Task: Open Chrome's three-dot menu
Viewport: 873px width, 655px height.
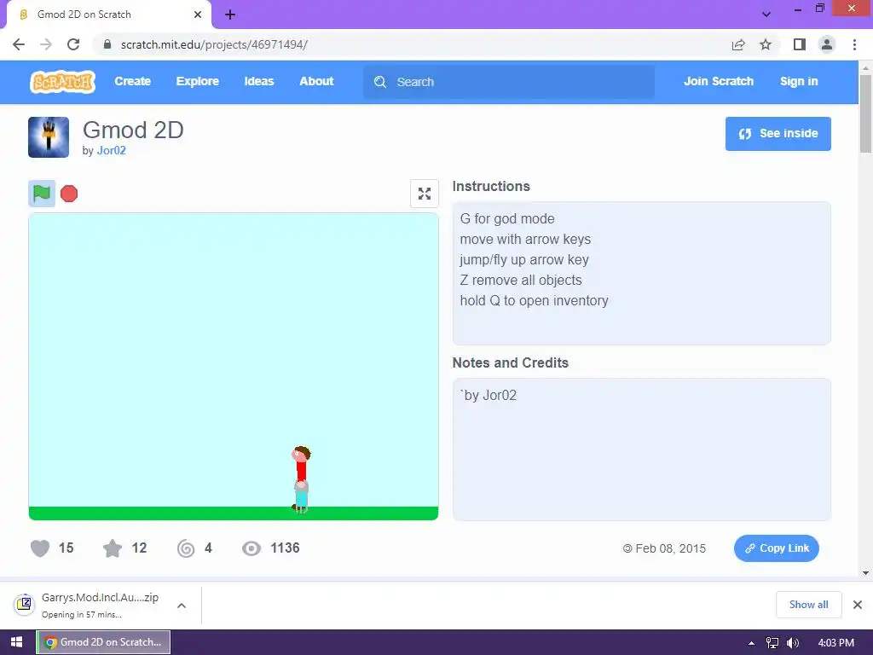Action: tap(854, 44)
